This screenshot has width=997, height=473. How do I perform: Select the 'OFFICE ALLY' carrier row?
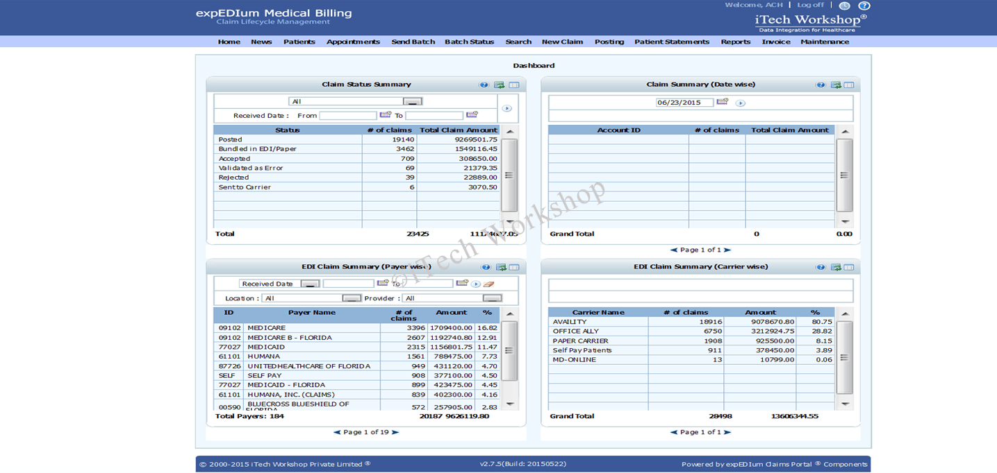(691, 332)
